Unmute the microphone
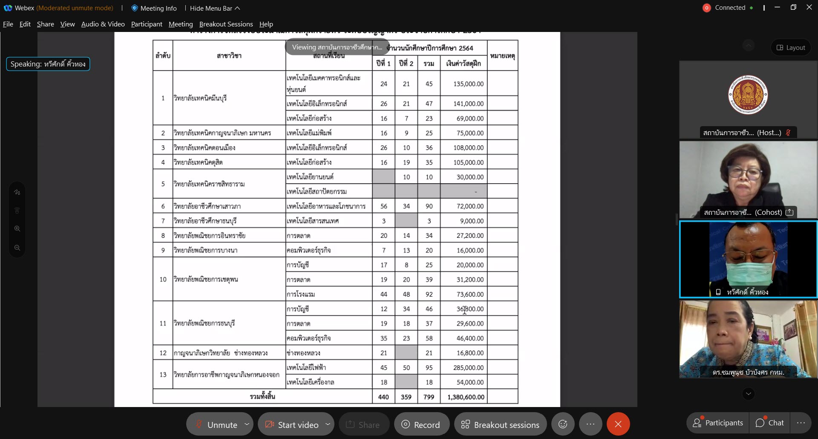Viewport: 818px width, 439px height. [216, 425]
